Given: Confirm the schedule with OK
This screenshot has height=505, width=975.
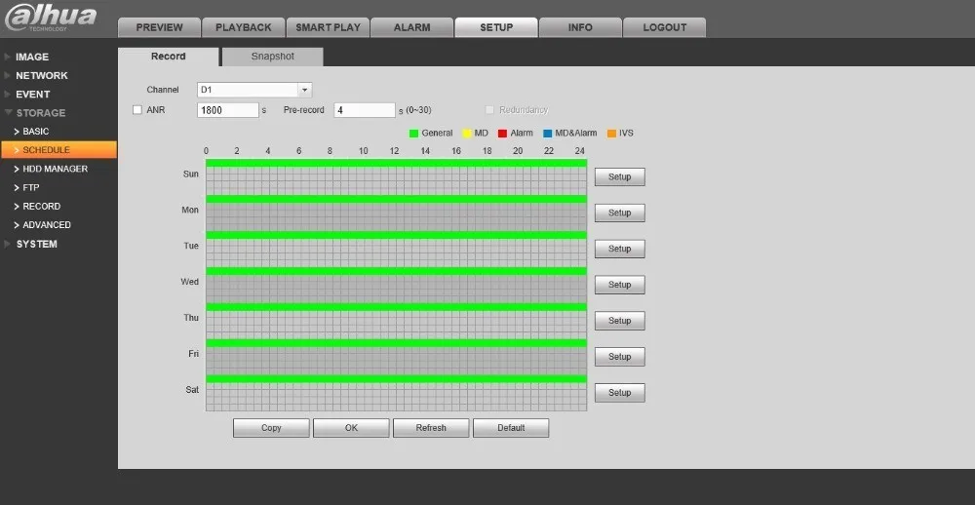Looking at the screenshot, I should coord(351,428).
